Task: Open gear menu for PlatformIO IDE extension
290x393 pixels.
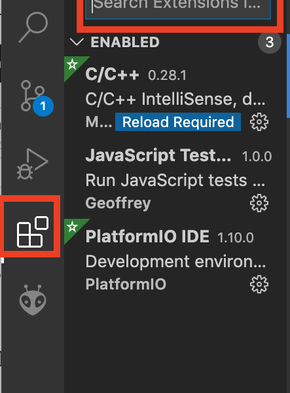Action: [259, 284]
